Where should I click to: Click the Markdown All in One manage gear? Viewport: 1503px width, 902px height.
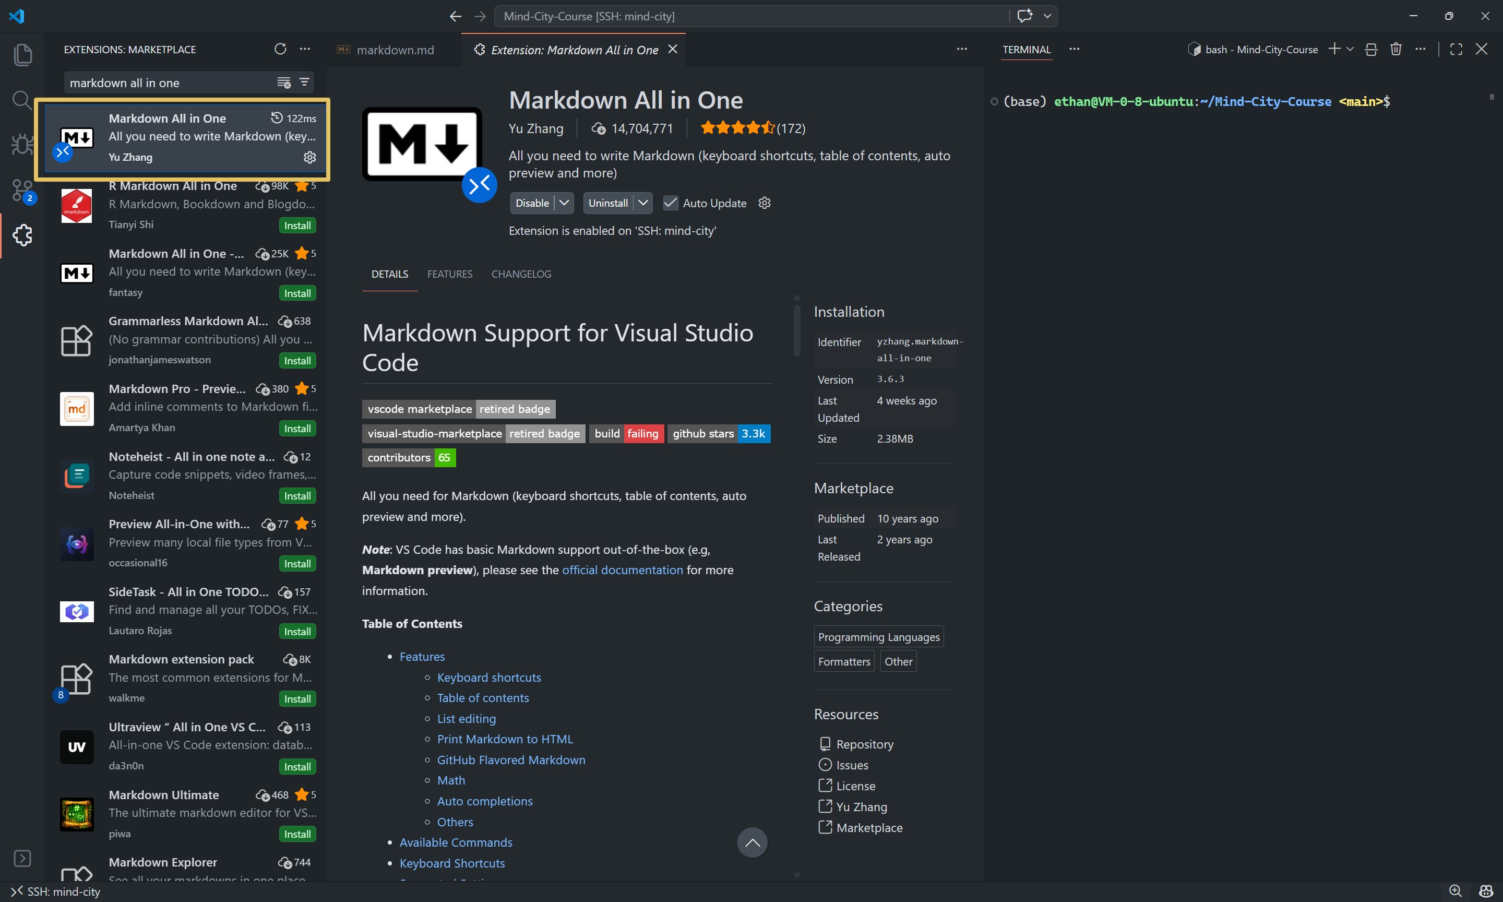[310, 157]
